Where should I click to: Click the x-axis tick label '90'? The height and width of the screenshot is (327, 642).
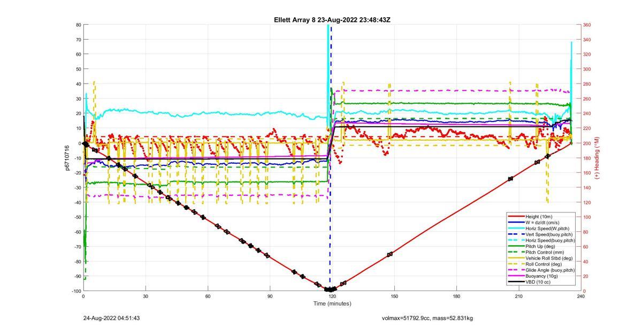point(270,296)
